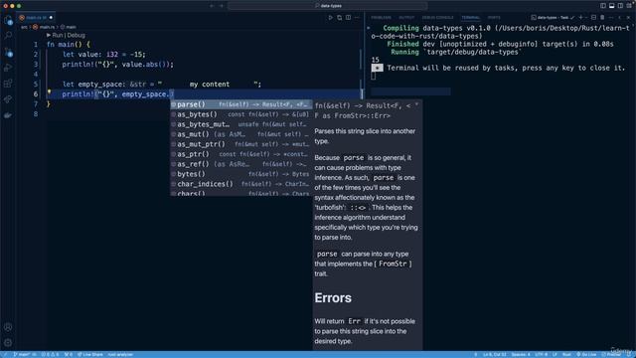The width and height of the screenshot is (636, 358).
Task: Select as_ref() from the suggestion list
Action: [x=240, y=164]
